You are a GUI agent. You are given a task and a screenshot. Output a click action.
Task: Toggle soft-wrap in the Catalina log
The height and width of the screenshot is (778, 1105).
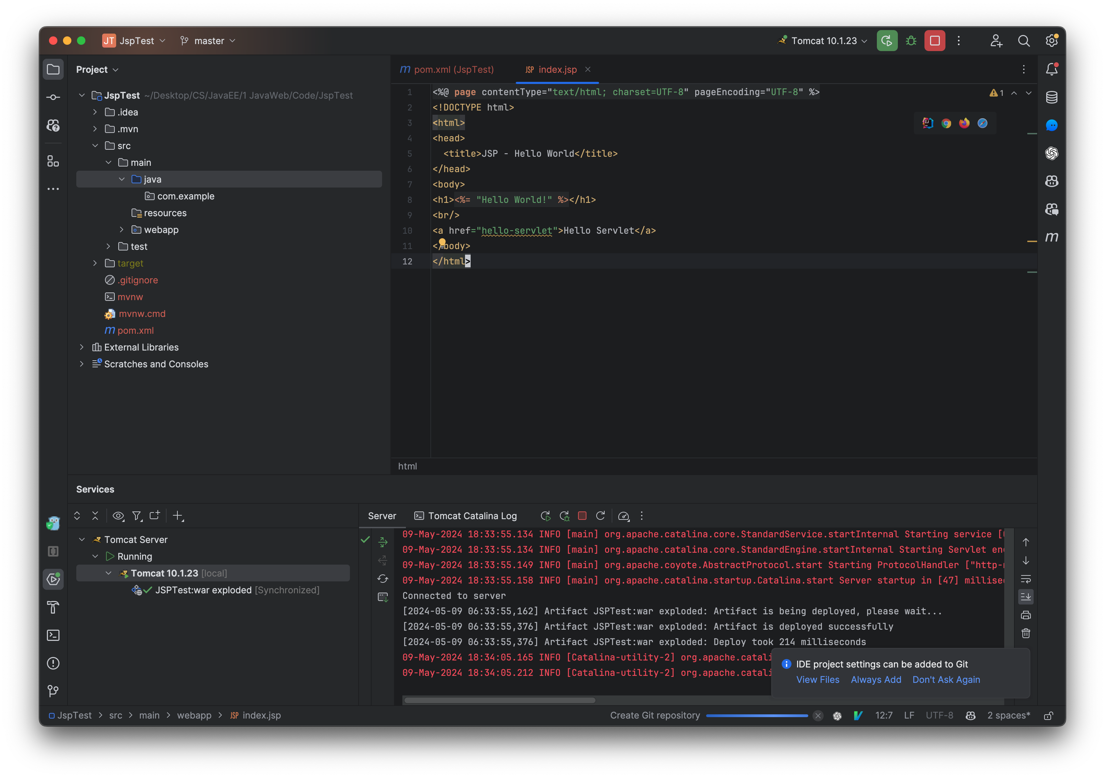1026,580
